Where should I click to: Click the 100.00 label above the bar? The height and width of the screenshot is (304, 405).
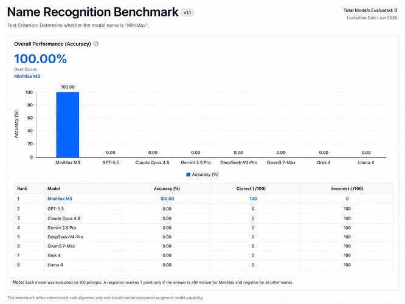67,87
